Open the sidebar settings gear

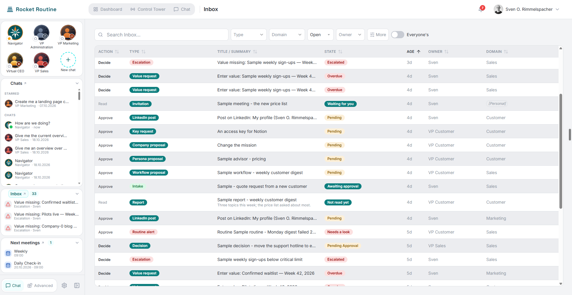point(64,285)
